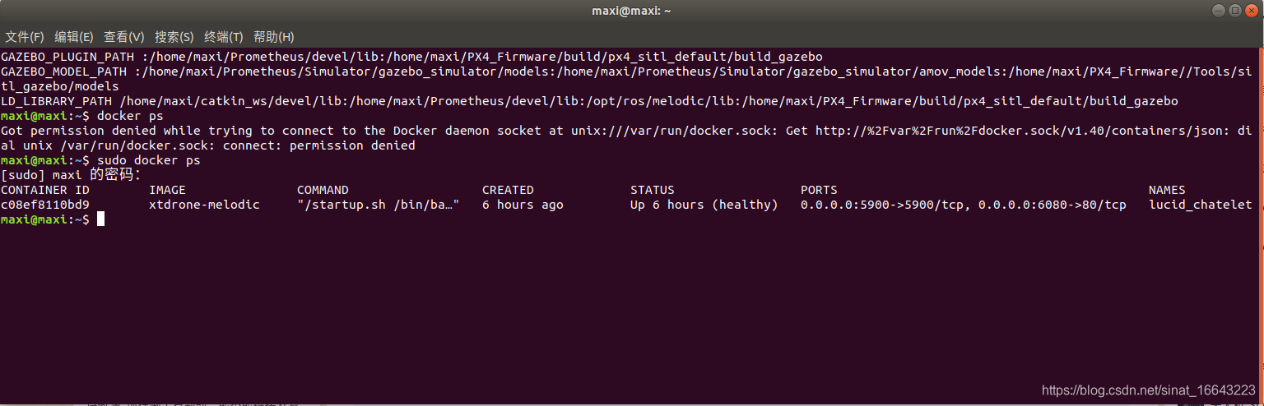
Task: Click the NAMES column header
Action: 1167,190
